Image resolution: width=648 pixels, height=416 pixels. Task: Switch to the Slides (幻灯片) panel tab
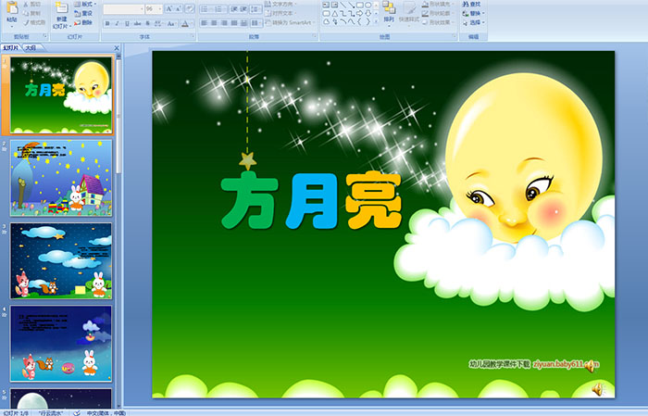pos(11,46)
